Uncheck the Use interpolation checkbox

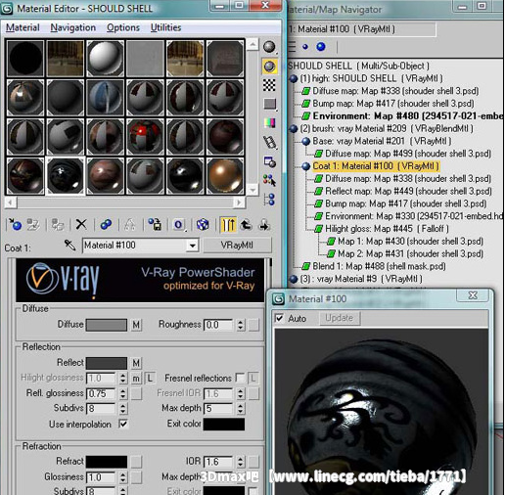(x=123, y=424)
